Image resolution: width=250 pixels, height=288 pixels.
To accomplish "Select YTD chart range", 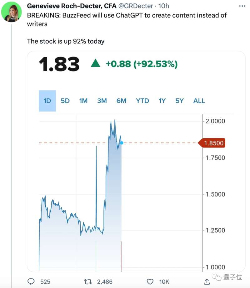I will tap(142, 101).
